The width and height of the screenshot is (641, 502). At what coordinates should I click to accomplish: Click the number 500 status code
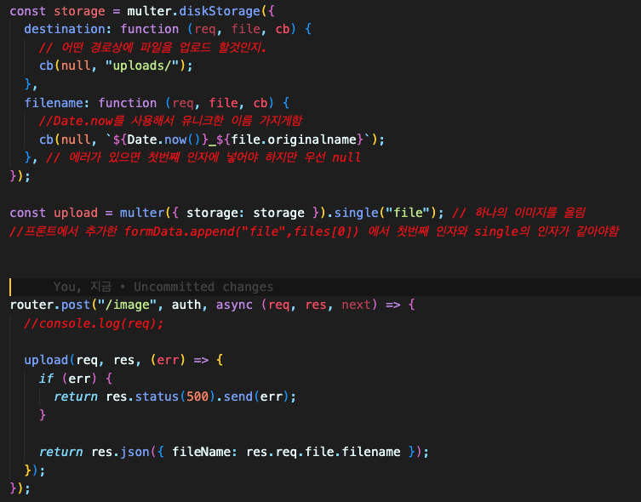click(x=197, y=396)
